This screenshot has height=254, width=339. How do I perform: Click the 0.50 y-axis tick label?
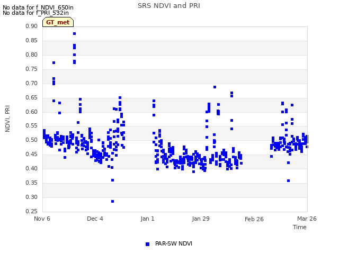[31, 140]
